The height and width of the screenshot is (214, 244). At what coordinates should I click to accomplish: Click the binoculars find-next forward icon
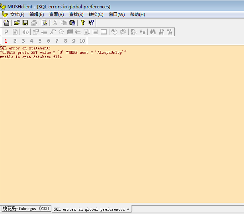click(161, 32)
